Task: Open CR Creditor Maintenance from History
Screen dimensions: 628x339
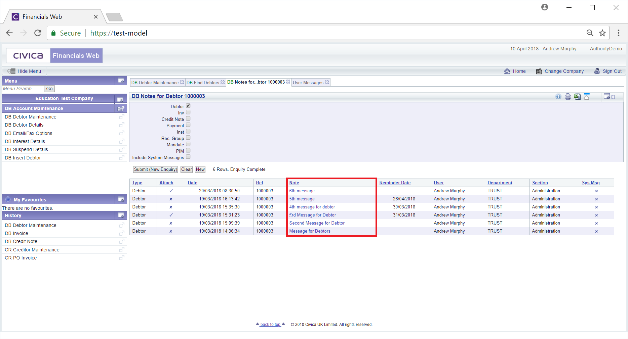Action: [x=32, y=250]
